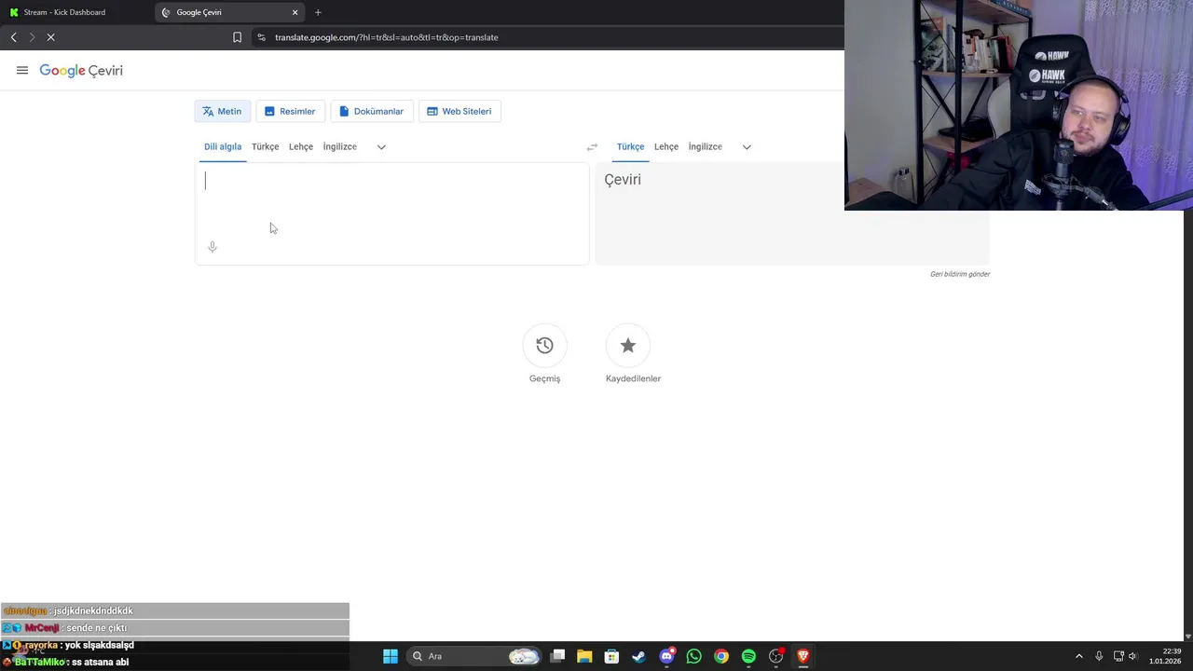This screenshot has width=1193, height=671.
Task: Open File Explorer from taskbar
Action: click(x=584, y=656)
